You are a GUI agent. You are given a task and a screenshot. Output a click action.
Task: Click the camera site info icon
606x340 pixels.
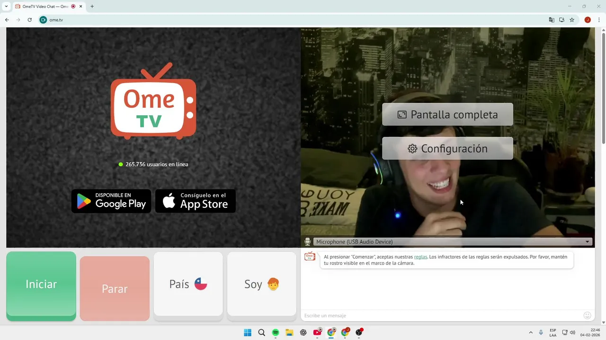point(43,20)
